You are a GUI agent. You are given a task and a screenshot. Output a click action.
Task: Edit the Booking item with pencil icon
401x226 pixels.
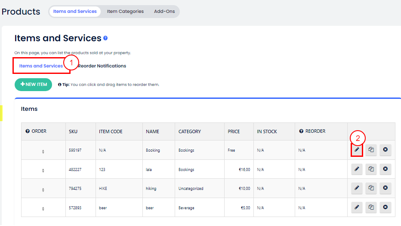click(357, 150)
